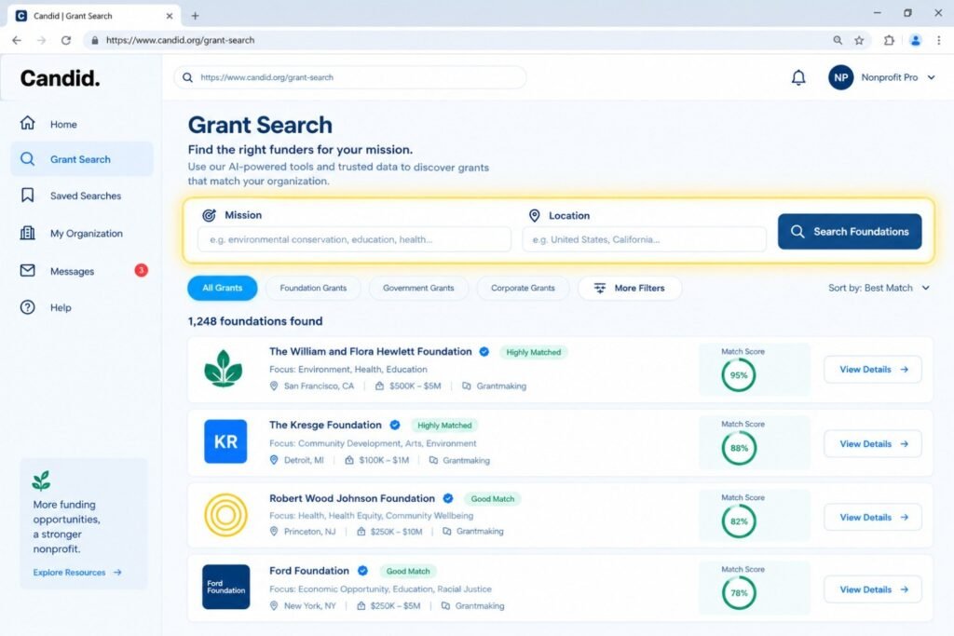The image size is (954, 636).
Task: Click the Highly Matched tag on Hewlett
Action: click(x=534, y=352)
